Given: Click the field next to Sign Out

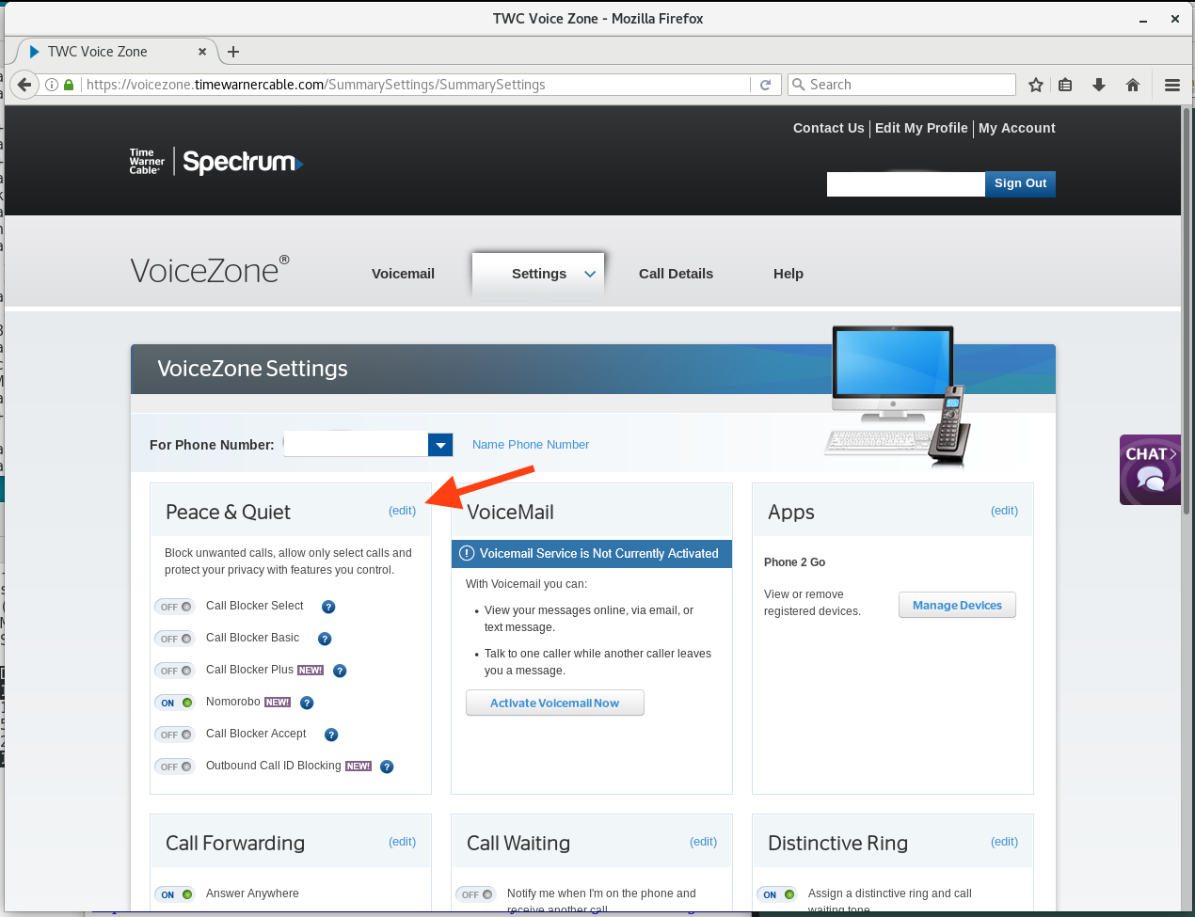Looking at the screenshot, I should (x=905, y=183).
